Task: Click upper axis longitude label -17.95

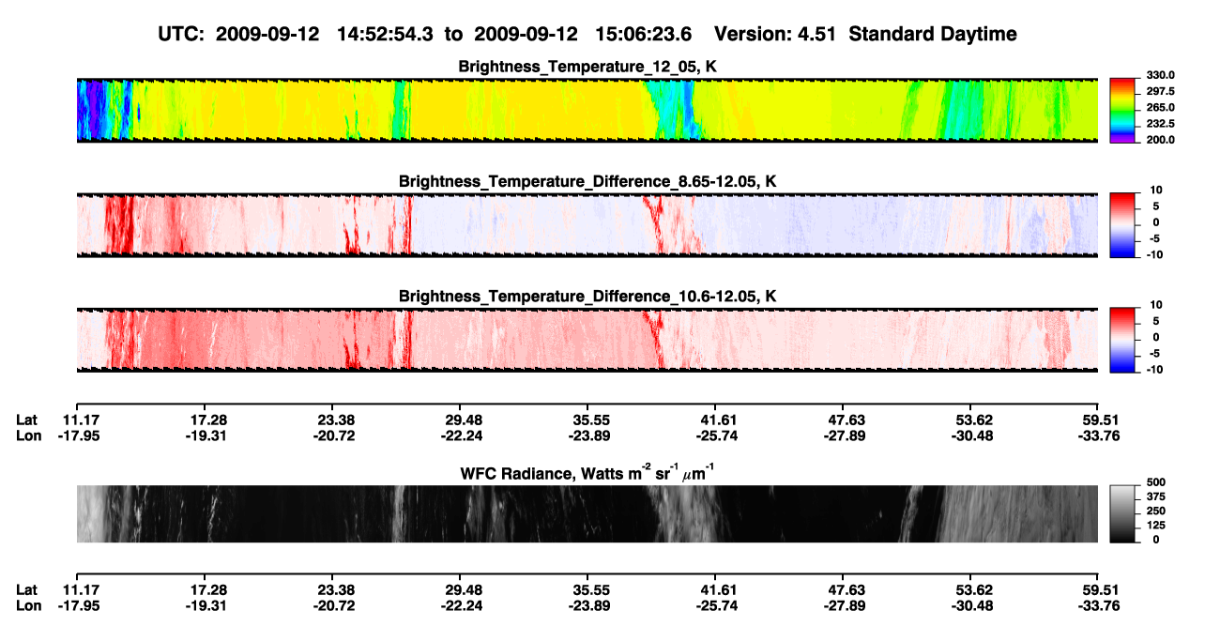Action: click(x=80, y=435)
